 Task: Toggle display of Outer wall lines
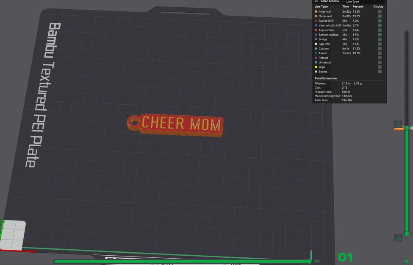(x=380, y=16)
